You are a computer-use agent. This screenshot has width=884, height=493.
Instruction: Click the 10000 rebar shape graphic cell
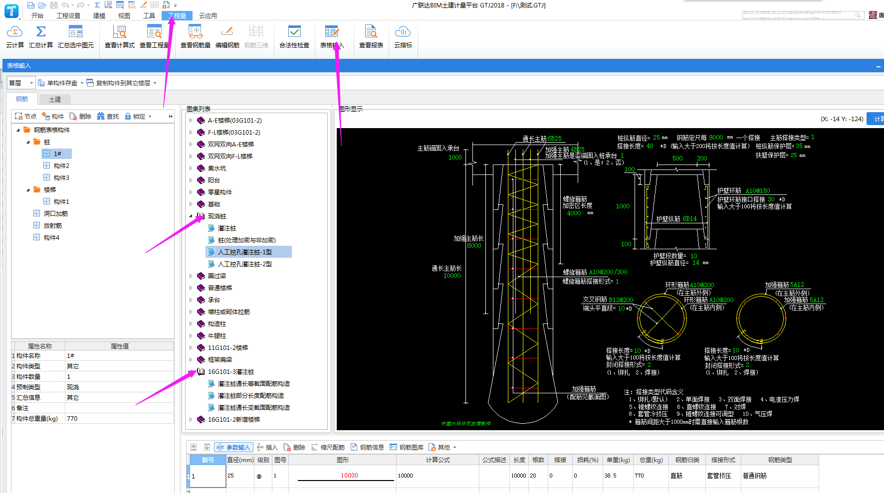click(x=342, y=476)
